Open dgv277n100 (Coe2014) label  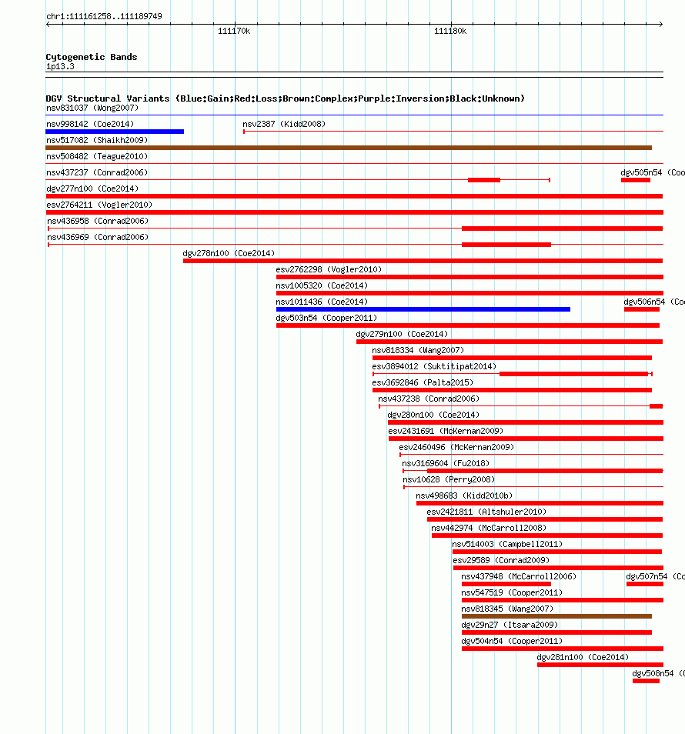(x=92, y=189)
